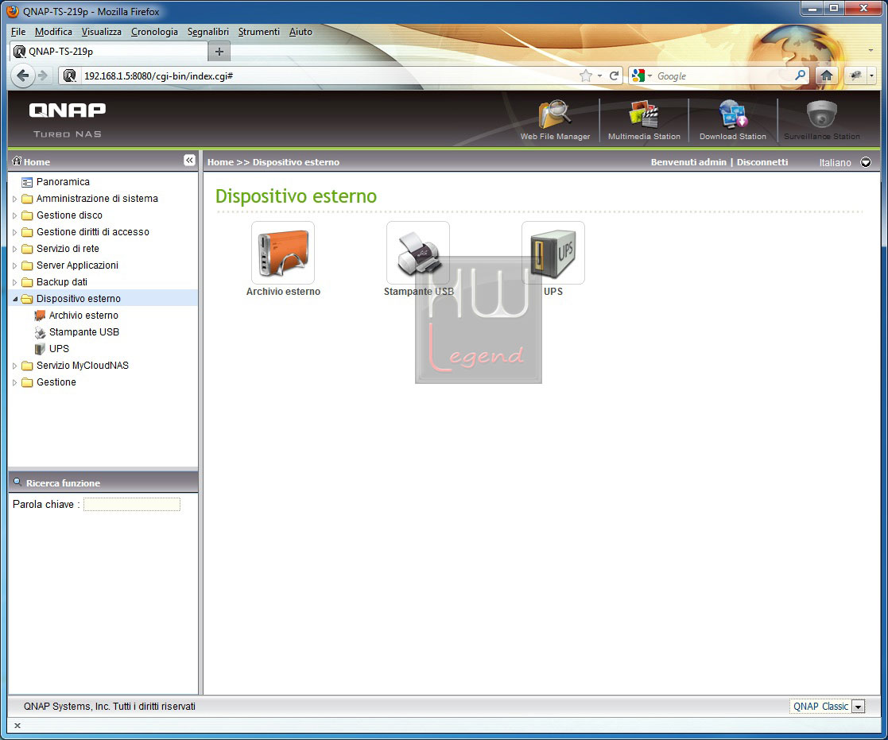Click the Google search box
The width and height of the screenshot is (888, 740).
tap(724, 76)
